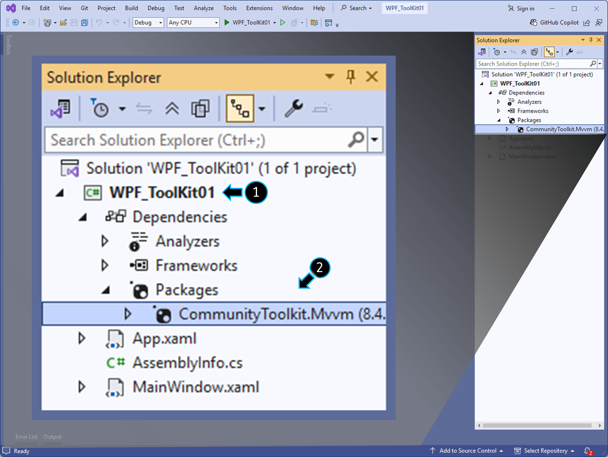608x457 pixels.
Task: Click hollow green Start Without Debugging icon
Action: pyautogui.click(x=283, y=23)
